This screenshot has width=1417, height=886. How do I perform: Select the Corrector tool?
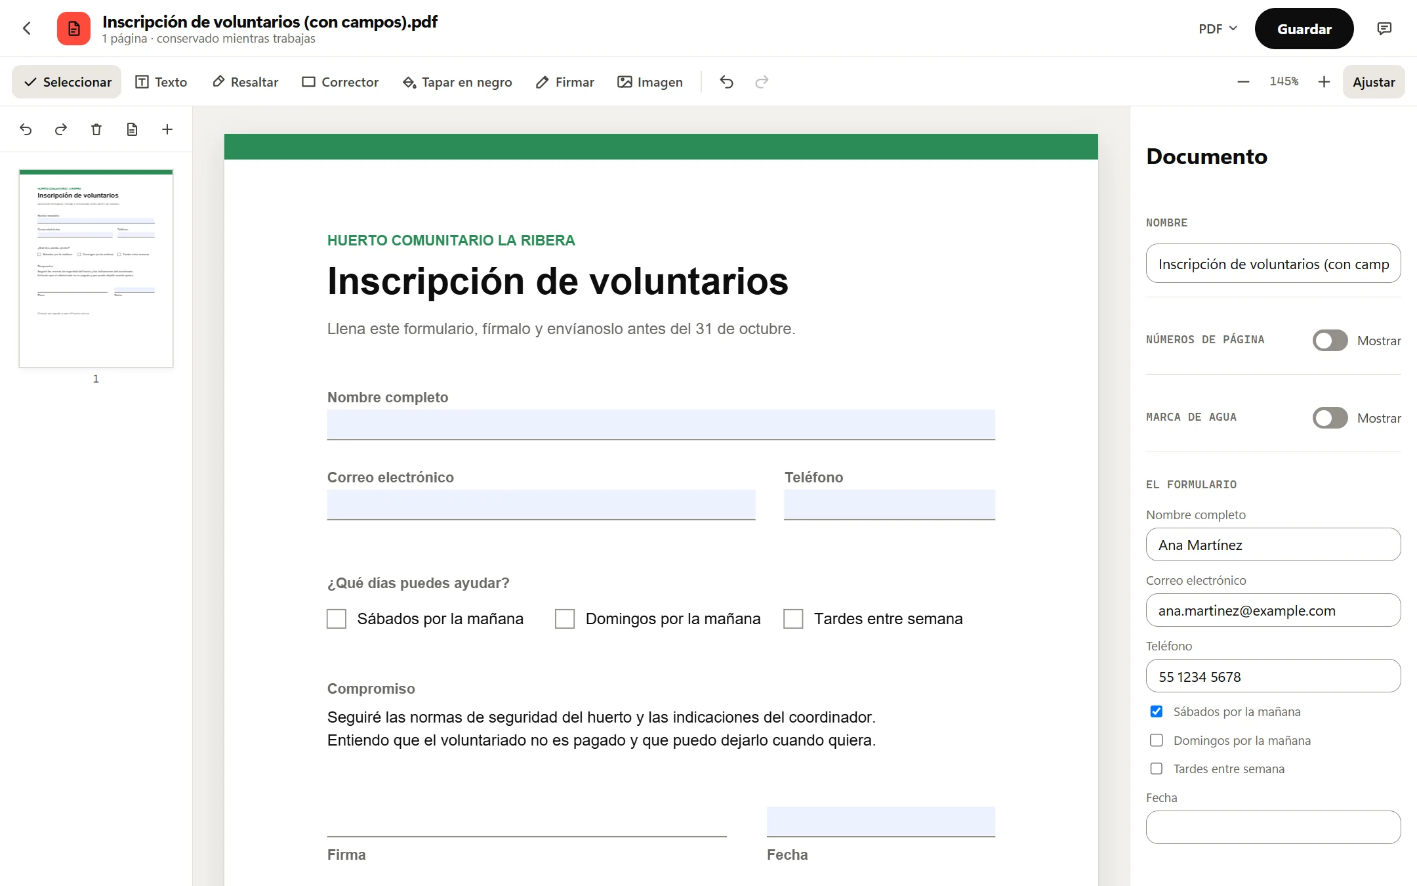click(340, 82)
